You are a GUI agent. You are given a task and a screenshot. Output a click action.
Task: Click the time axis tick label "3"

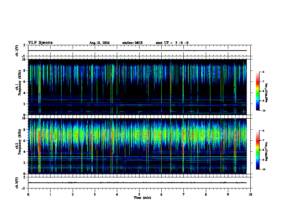95,194
